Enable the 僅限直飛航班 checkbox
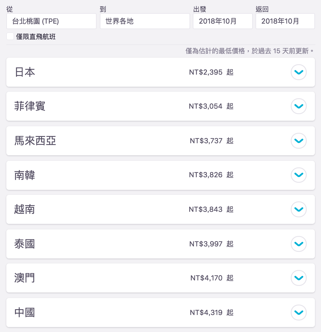Image resolution: width=321 pixels, height=332 pixels. pyautogui.click(x=10, y=36)
